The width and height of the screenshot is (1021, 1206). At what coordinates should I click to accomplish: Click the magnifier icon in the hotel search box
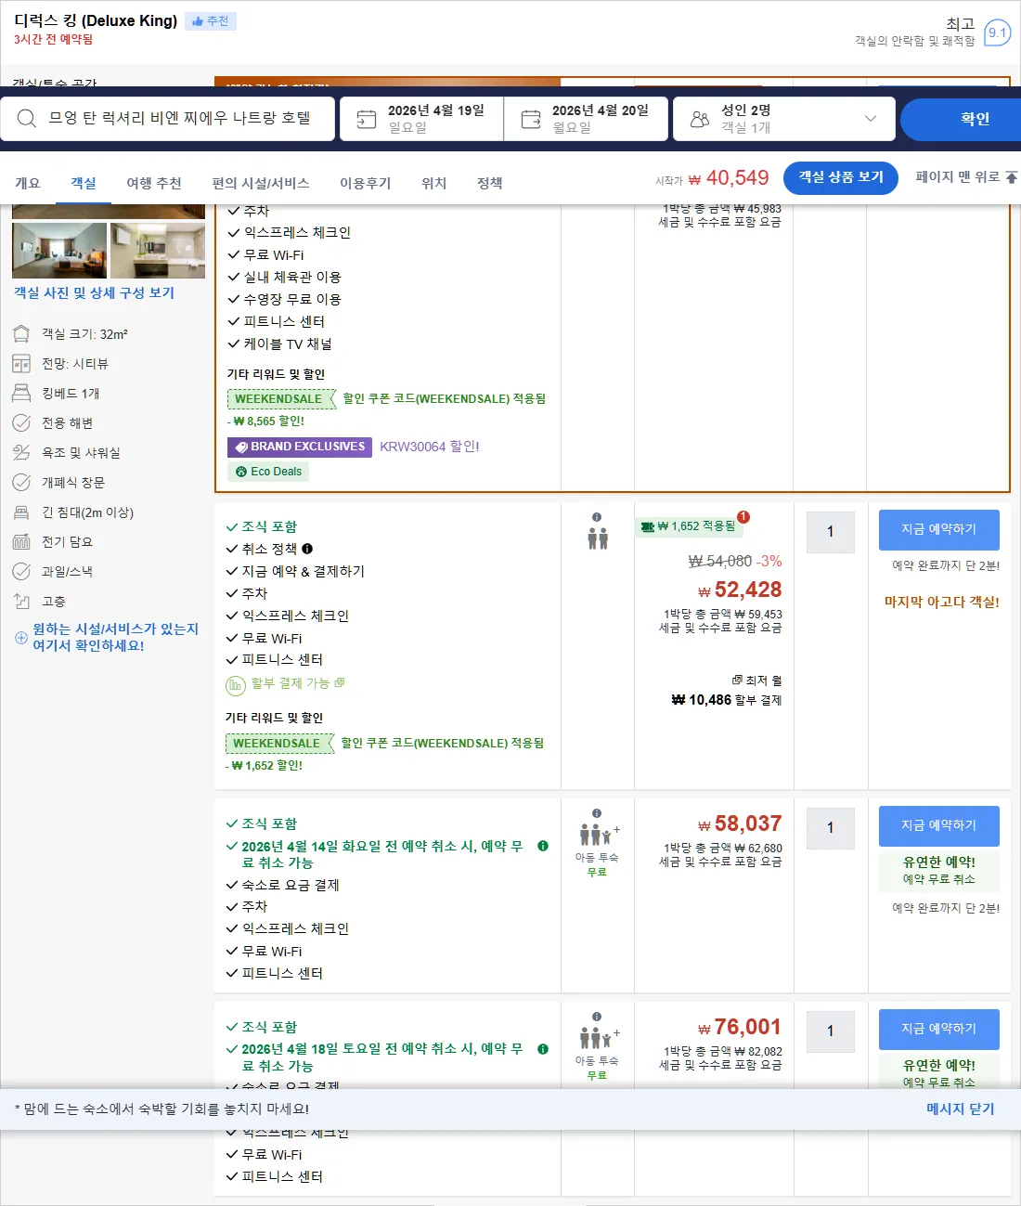[x=27, y=119]
